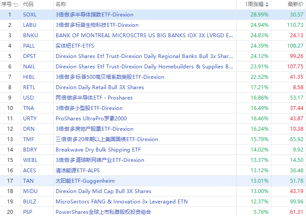Click the 107.75 latest price
This screenshot has height=216, width=306.
(x=295, y=67)
